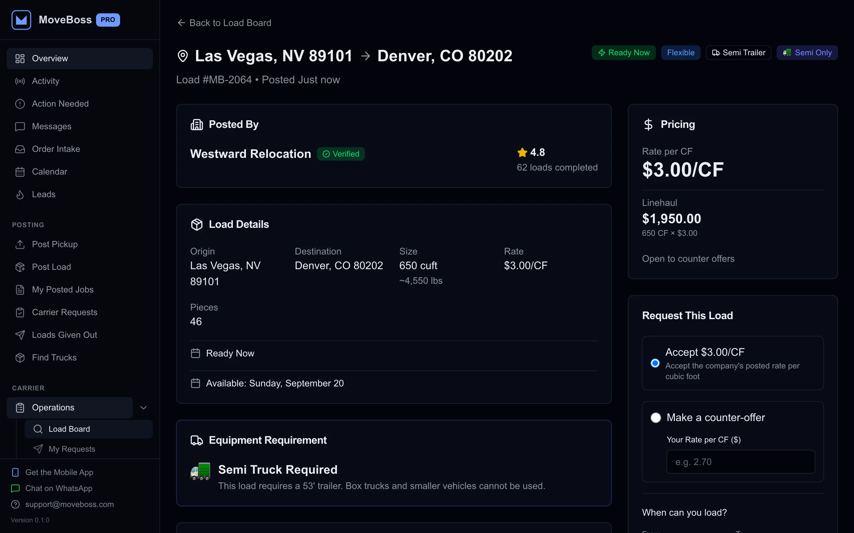Click the Find Trucks box icon
854x533 pixels.
pos(20,358)
